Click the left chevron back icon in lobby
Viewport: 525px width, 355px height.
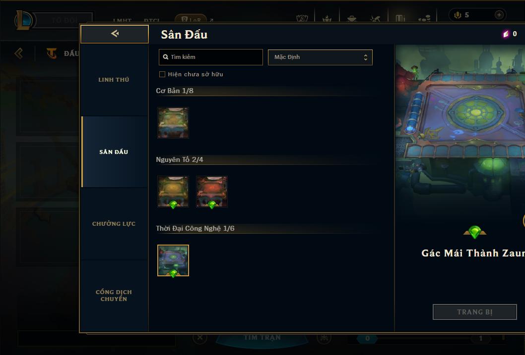tap(19, 53)
